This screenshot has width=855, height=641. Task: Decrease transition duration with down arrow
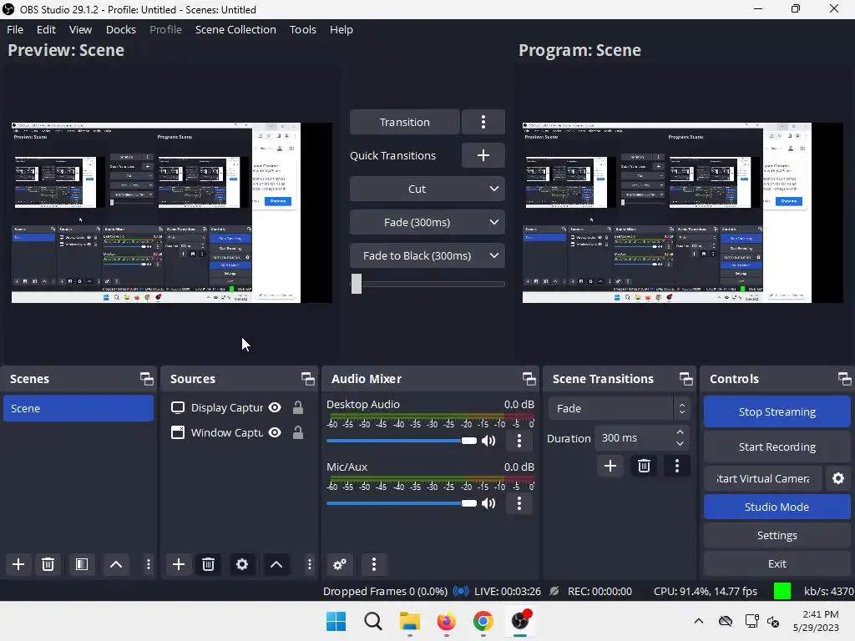point(680,444)
